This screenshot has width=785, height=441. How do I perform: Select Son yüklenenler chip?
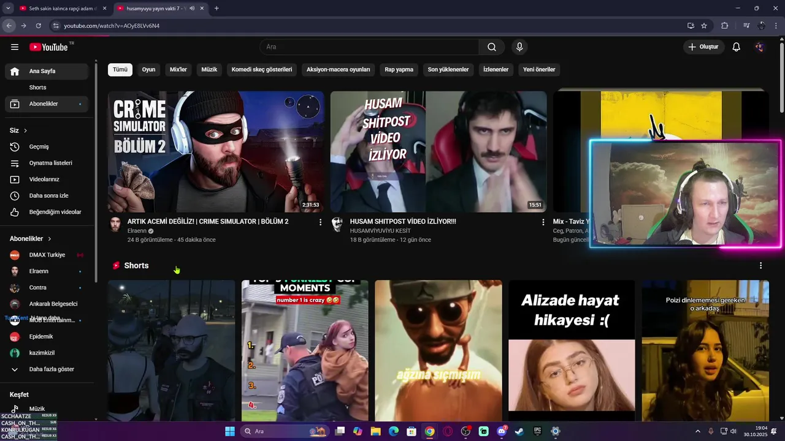pos(448,70)
